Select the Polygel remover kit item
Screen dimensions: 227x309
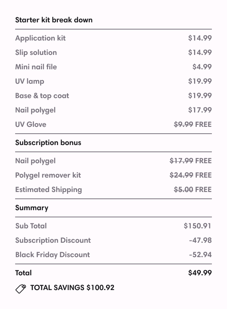click(48, 175)
